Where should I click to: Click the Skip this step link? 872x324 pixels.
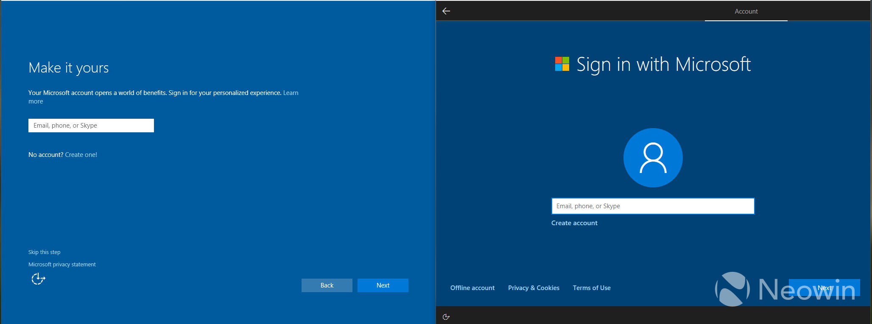[45, 252]
